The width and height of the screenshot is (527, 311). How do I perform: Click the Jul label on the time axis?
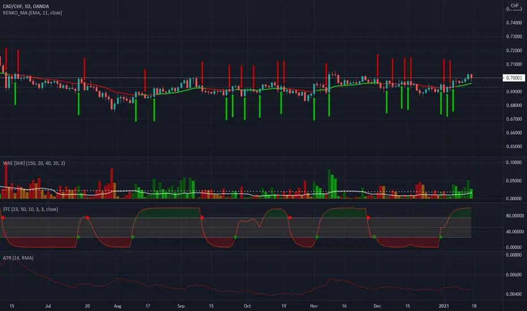click(x=48, y=306)
